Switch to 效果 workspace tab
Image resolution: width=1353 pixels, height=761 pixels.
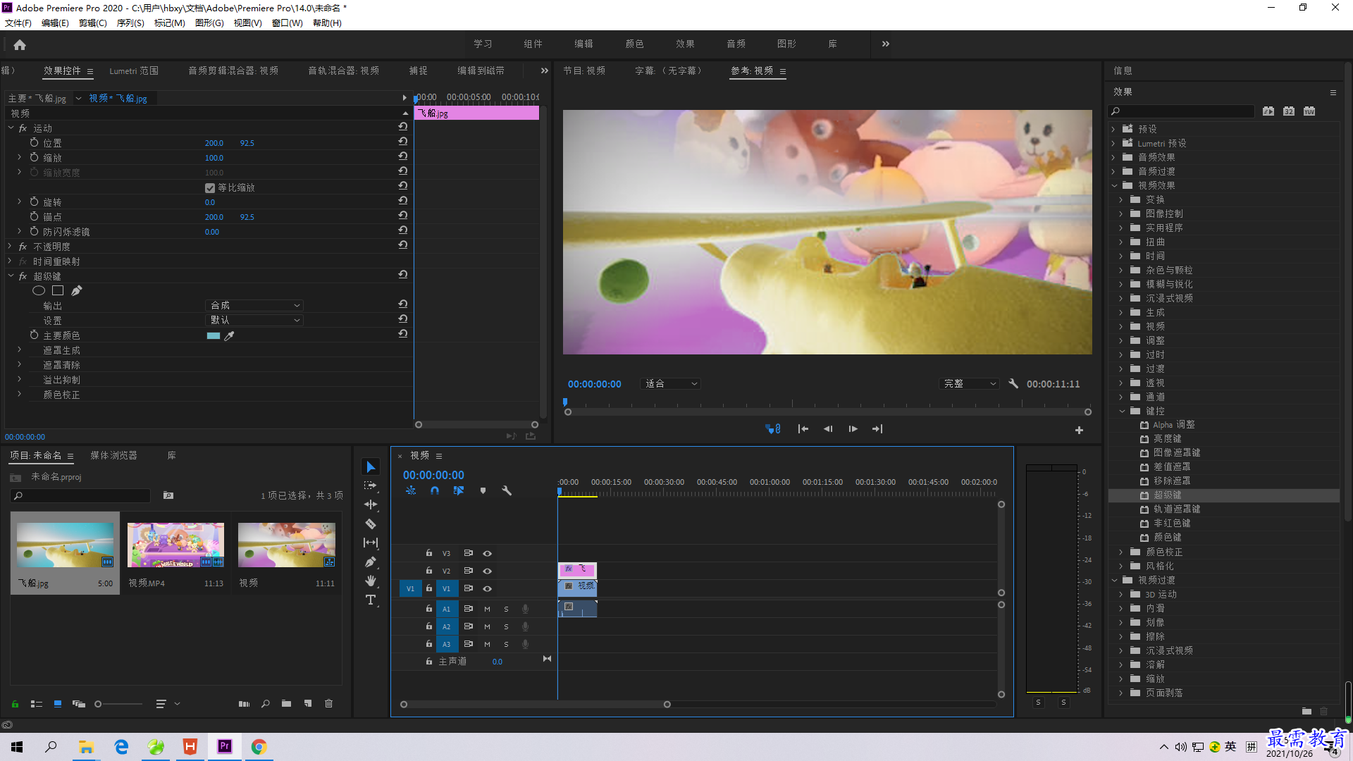[x=685, y=44]
